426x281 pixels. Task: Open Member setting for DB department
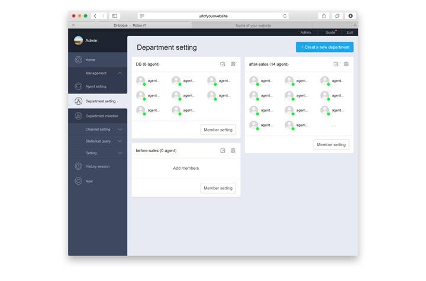click(x=218, y=130)
